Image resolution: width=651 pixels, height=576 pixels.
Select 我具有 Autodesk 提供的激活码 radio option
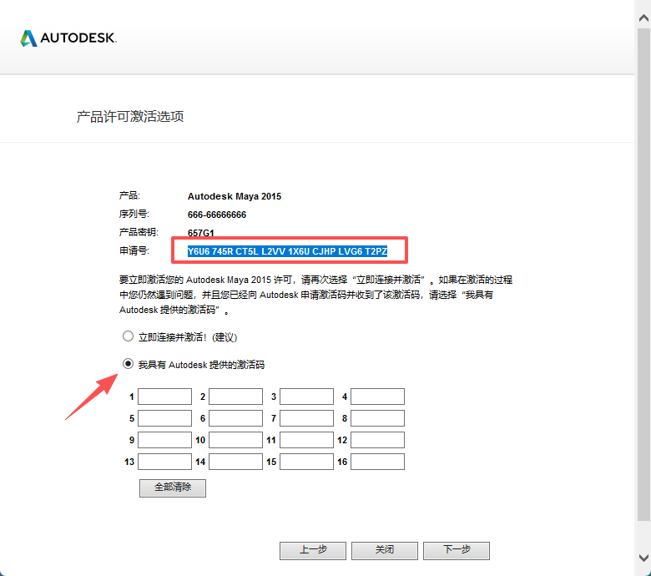128,364
